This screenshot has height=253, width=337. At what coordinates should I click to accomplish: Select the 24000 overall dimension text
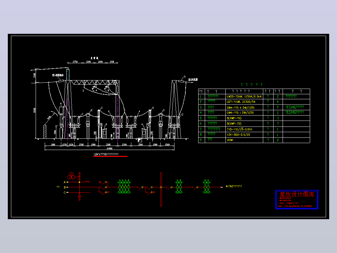[x=109, y=148]
